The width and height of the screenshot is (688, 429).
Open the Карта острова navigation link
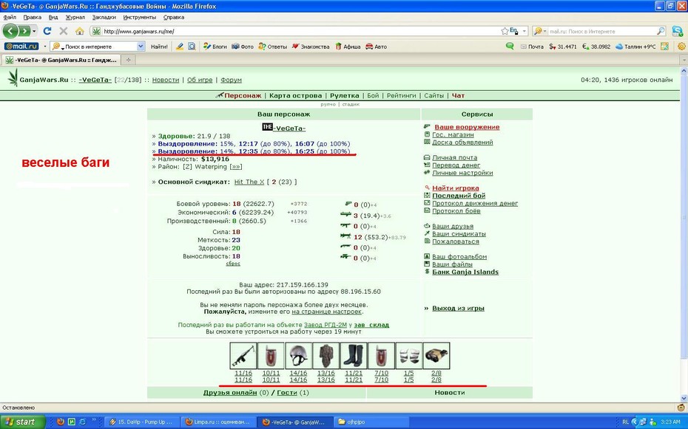pyautogui.click(x=295, y=95)
